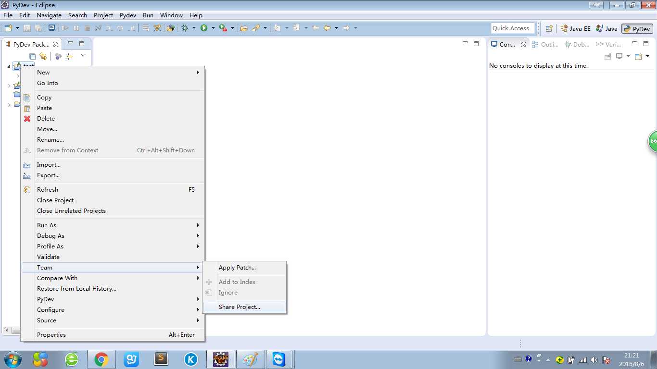657x369 pixels.
Task: Maximize the PyDev Package Explorer view
Action: (x=82, y=43)
